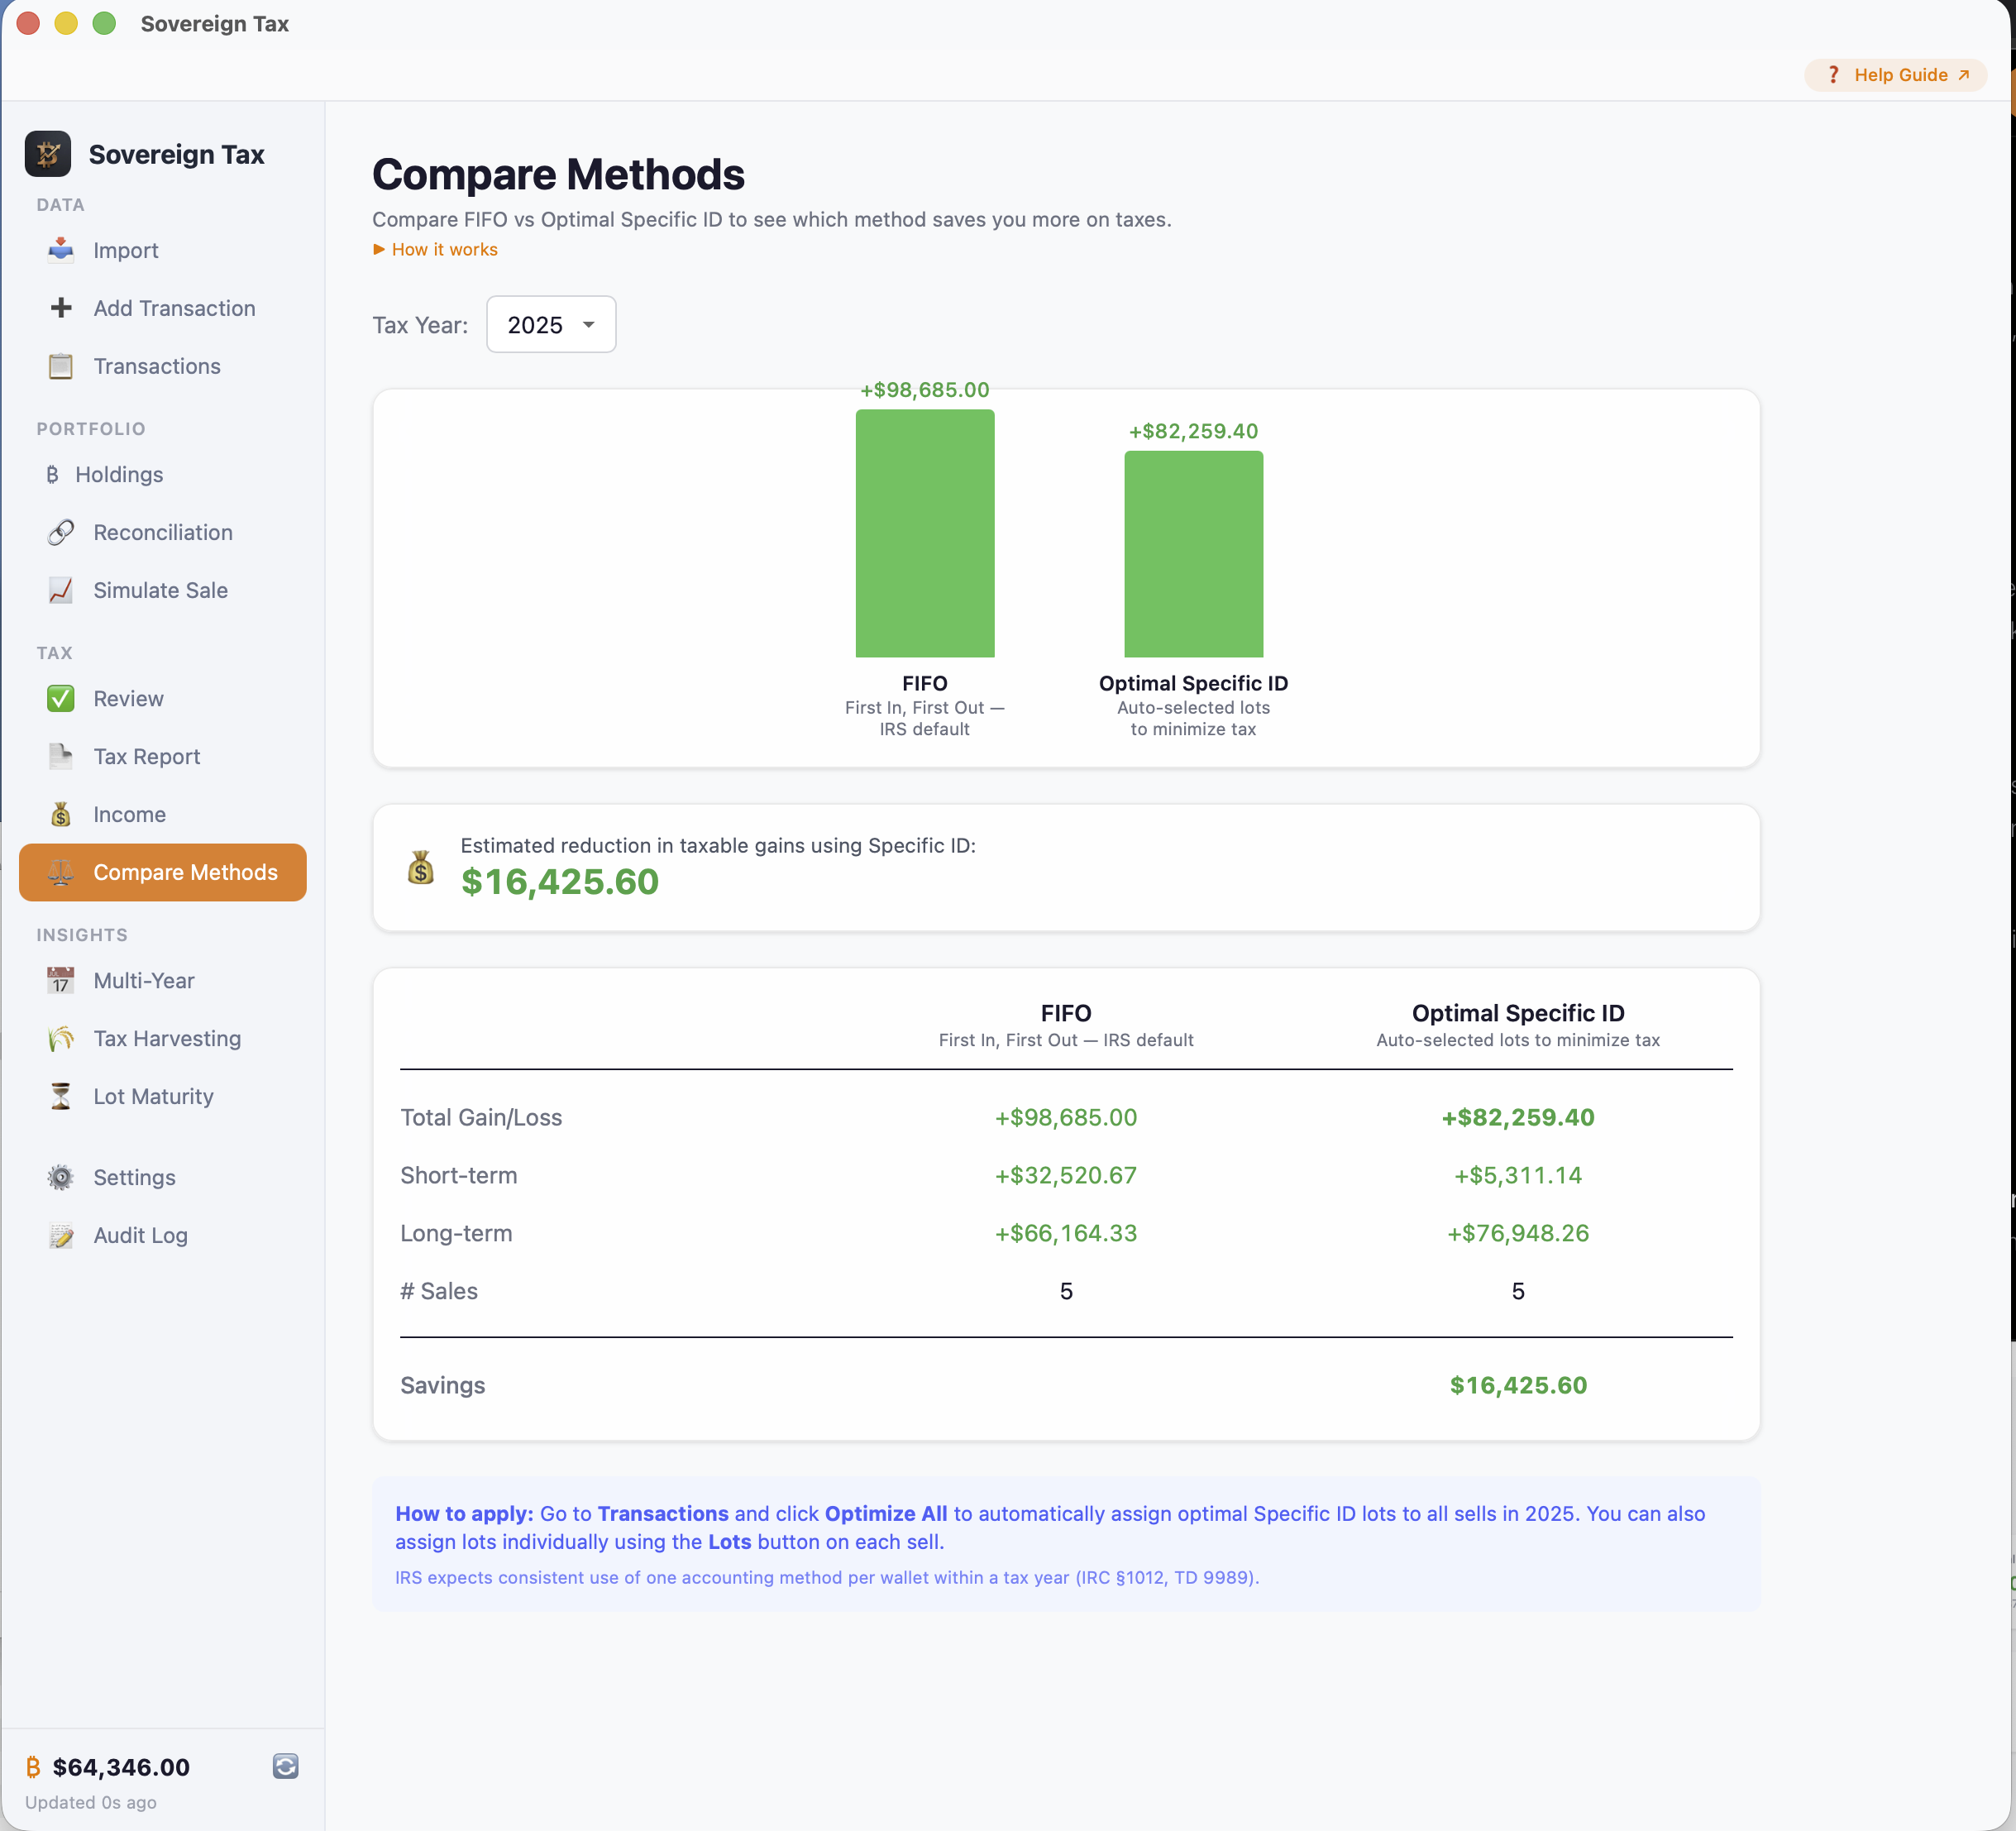Viewport: 2016px width, 1831px height.
Task: Open the Lot Maturity hourglass view
Action: tap(153, 1096)
